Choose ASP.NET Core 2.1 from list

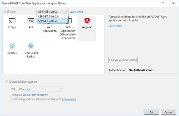tap(52, 21)
